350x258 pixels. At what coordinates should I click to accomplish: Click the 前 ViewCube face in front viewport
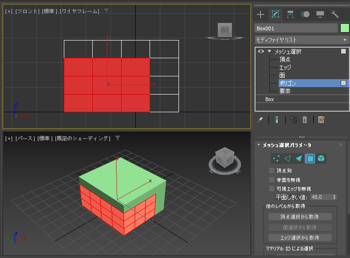225,30
